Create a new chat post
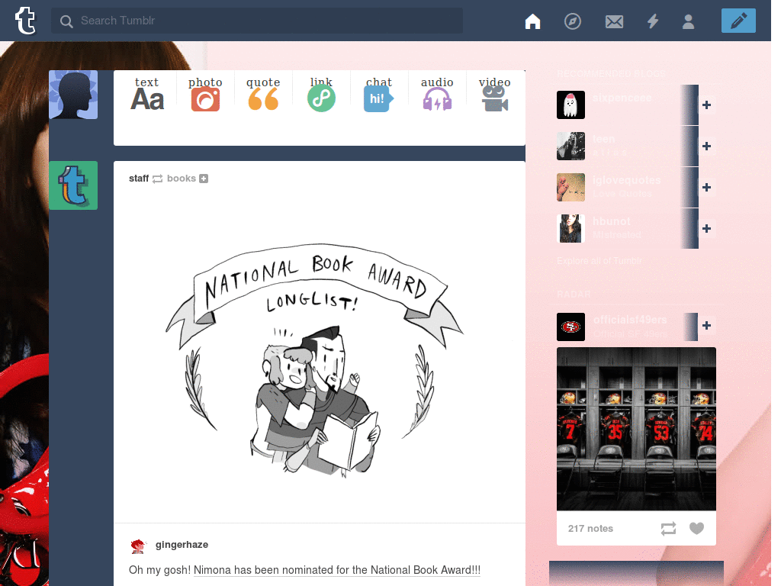 379,94
